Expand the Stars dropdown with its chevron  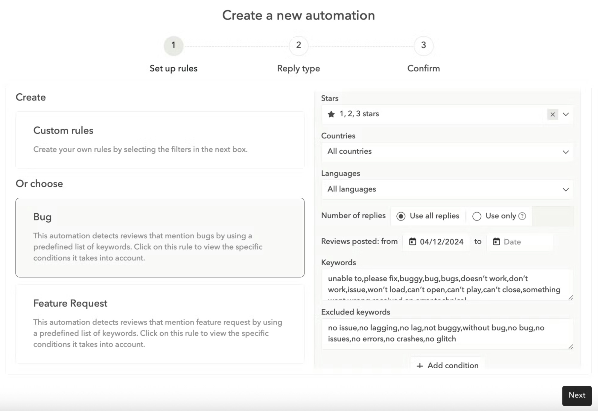pos(565,114)
